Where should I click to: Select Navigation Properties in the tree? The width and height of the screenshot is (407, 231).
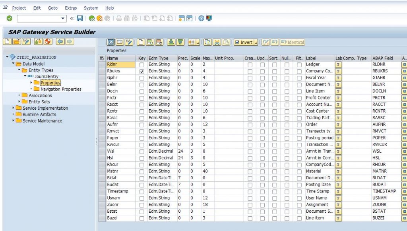tap(61, 89)
